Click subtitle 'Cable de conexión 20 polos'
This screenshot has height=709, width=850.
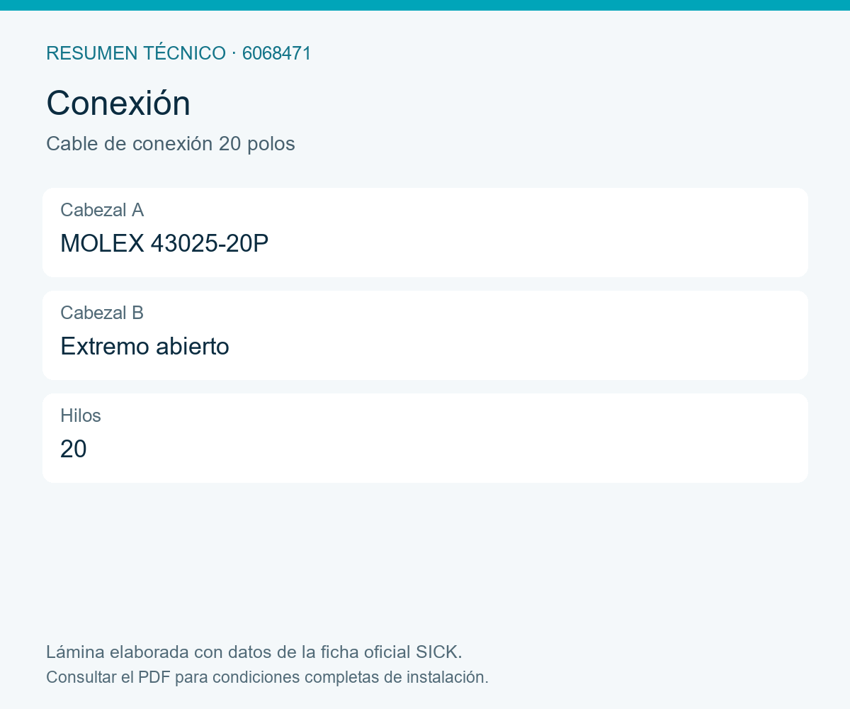[171, 144]
